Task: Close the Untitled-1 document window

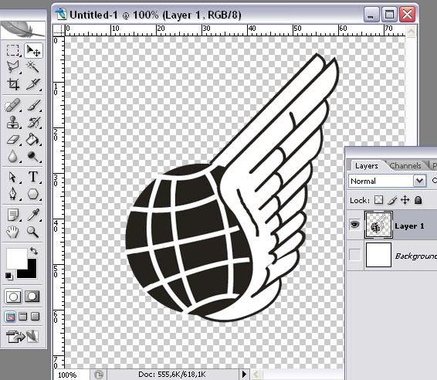Action: pyautogui.click(x=407, y=14)
